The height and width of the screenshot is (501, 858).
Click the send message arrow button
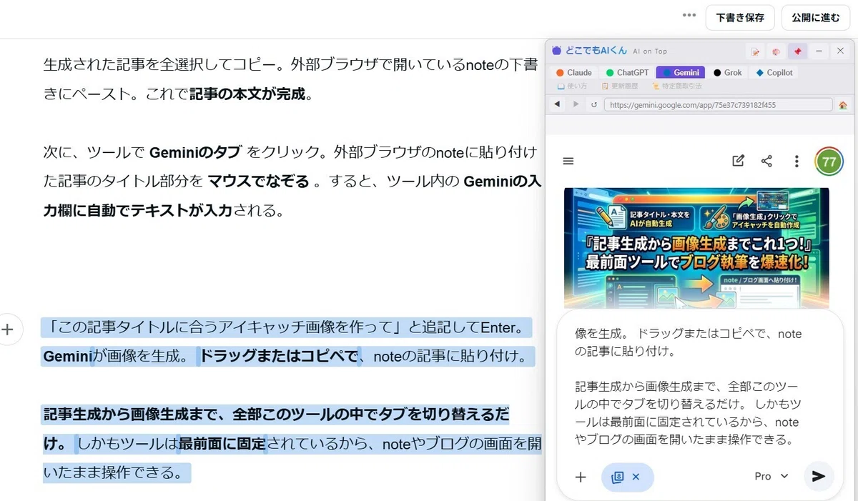(819, 476)
